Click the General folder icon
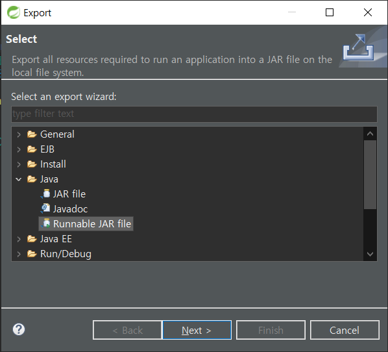Image resolution: width=388 pixels, height=352 pixels. tap(32, 134)
